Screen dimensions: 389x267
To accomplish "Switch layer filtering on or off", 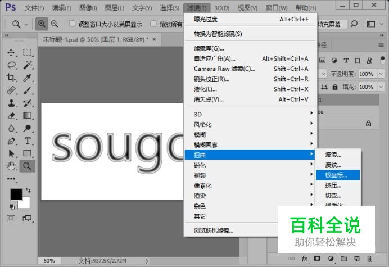I will [x=383, y=60].
